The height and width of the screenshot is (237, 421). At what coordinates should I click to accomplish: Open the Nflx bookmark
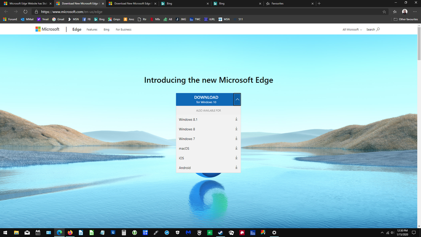click(155, 19)
